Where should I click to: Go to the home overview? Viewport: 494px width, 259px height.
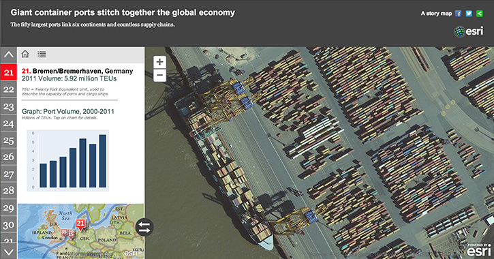pyautogui.click(x=25, y=55)
